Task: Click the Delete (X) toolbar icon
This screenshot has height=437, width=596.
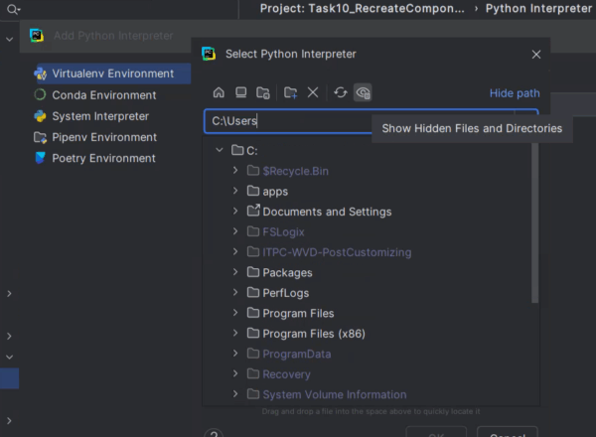Action: pos(313,92)
